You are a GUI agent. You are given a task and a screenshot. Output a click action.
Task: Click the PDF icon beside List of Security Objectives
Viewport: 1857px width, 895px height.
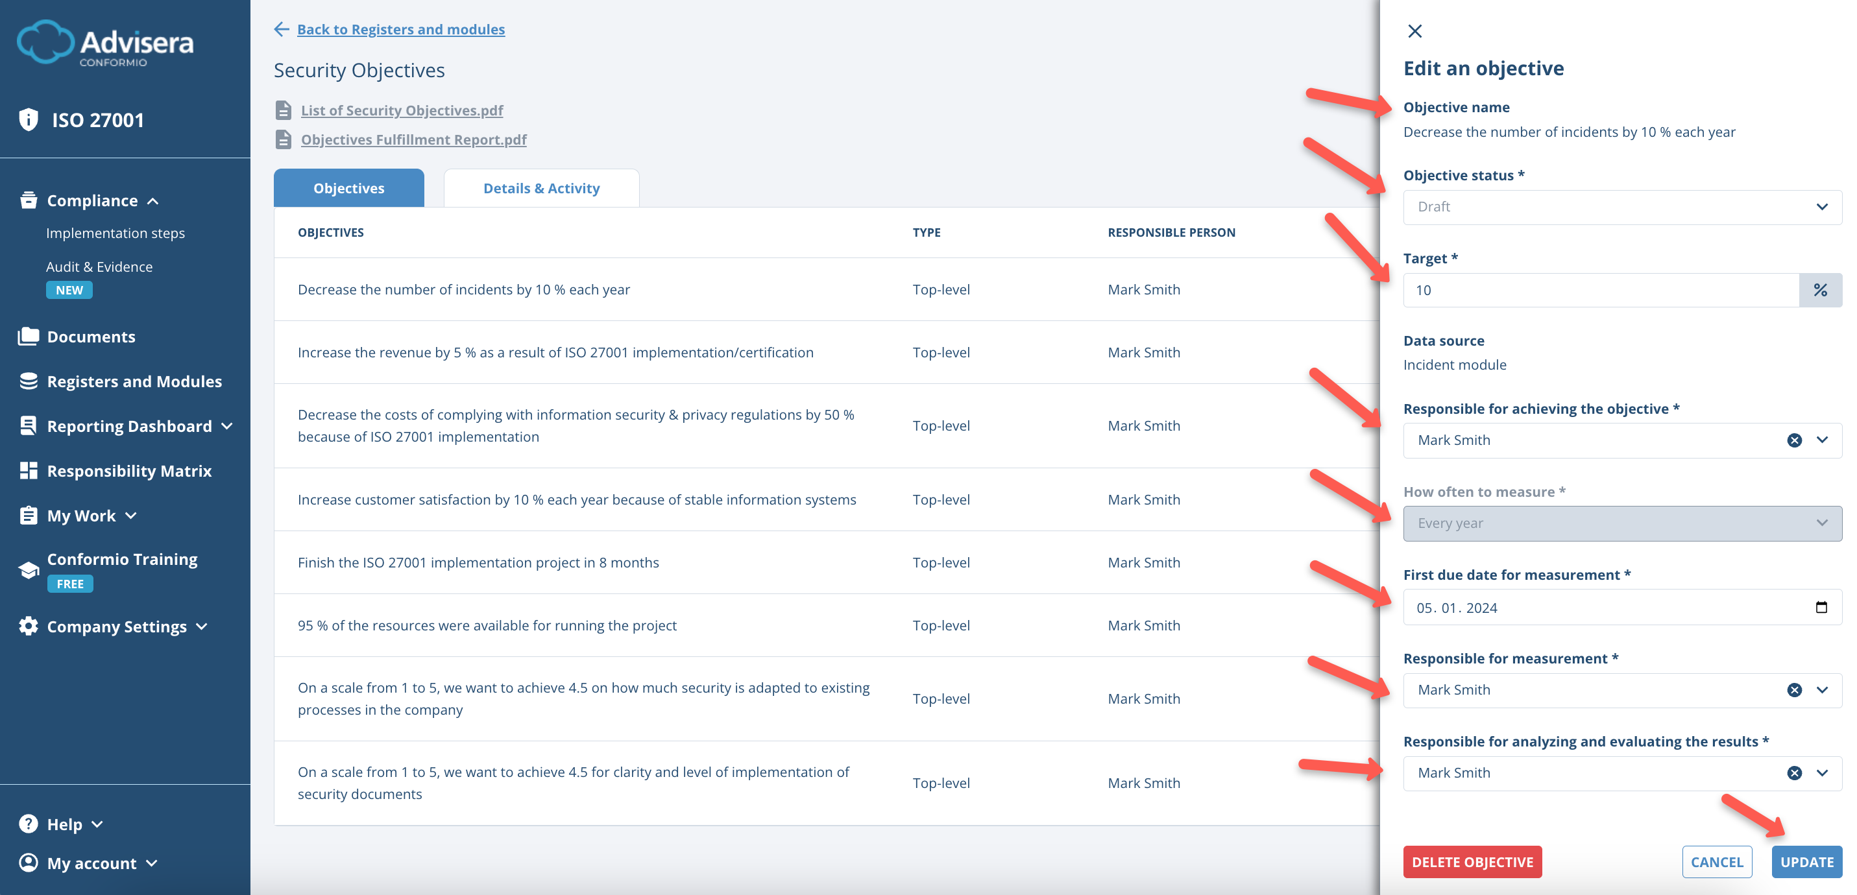click(x=284, y=110)
